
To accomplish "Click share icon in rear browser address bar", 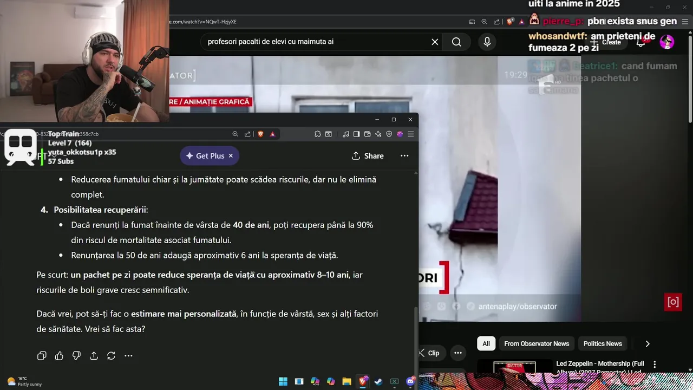I will coord(496,22).
